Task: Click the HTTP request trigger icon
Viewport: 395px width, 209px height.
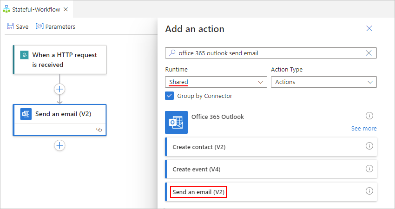Action: pos(25,55)
